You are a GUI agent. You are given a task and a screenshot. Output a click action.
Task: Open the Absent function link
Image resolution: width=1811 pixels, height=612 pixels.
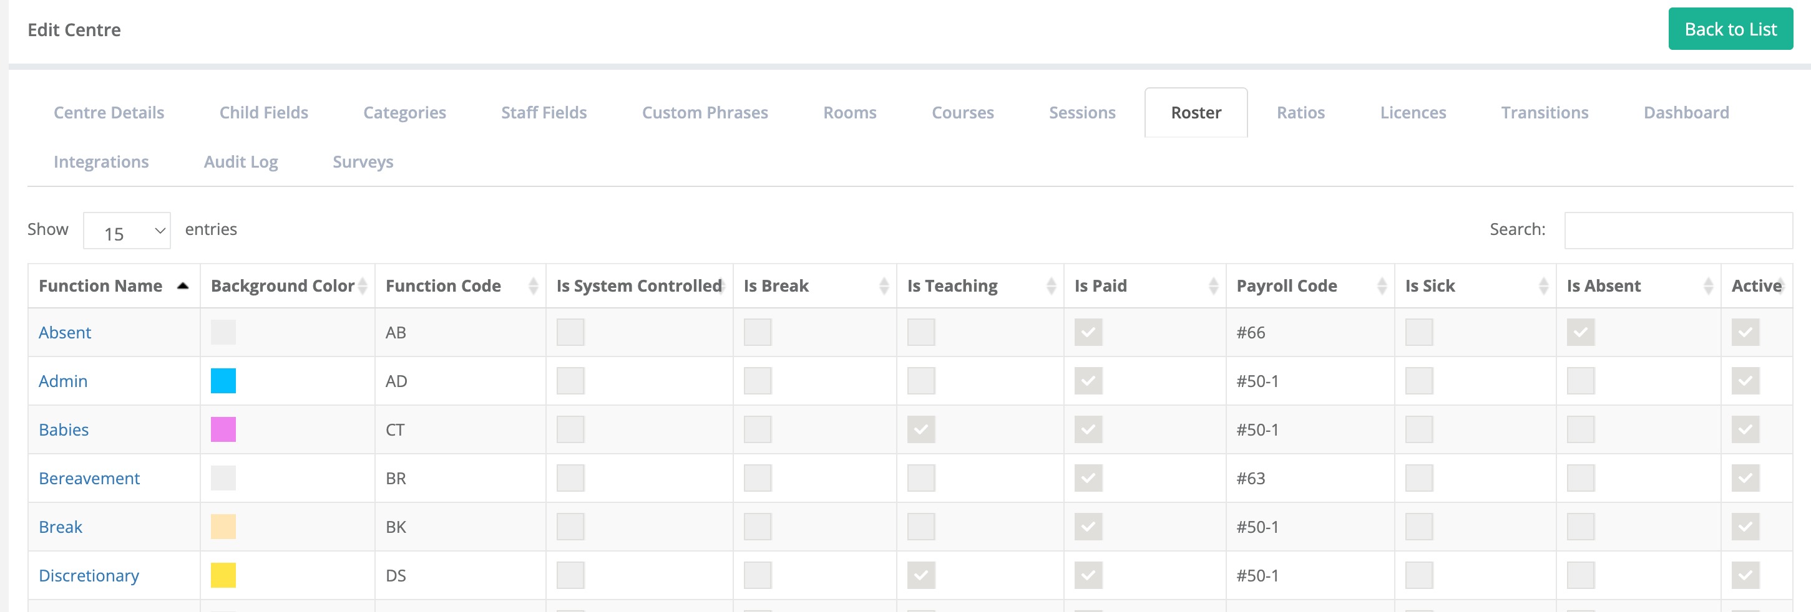coord(65,332)
